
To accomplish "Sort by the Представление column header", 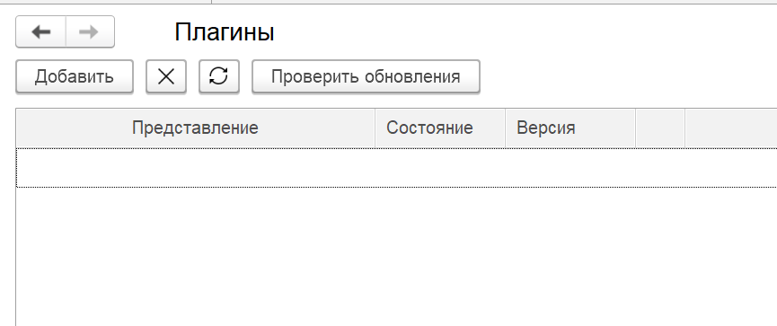I will [x=195, y=128].
